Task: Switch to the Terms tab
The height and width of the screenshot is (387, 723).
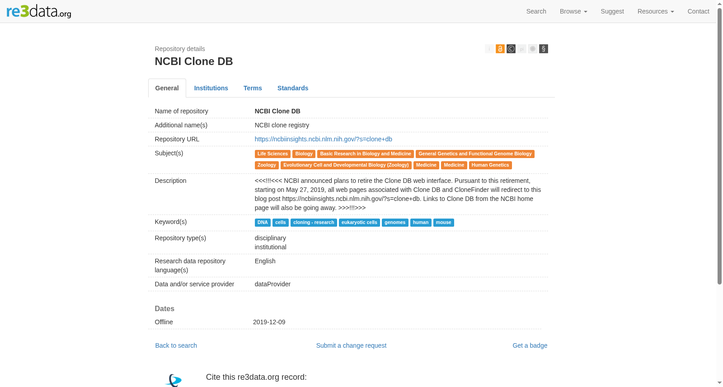Action: point(253,88)
